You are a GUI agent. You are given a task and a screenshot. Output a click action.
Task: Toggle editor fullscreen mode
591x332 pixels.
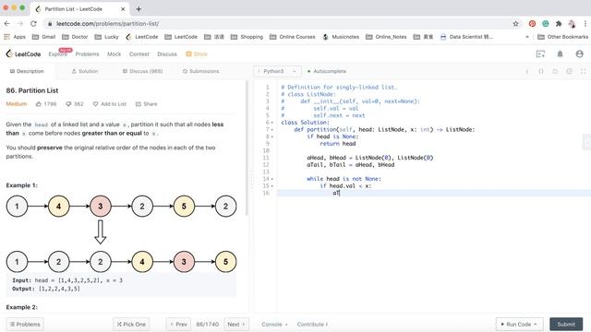583,71
